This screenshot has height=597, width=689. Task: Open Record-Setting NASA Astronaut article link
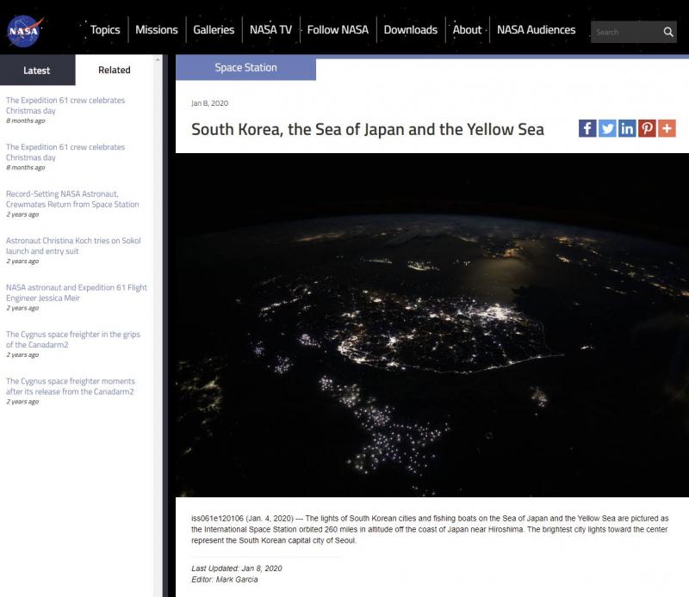[x=72, y=199]
